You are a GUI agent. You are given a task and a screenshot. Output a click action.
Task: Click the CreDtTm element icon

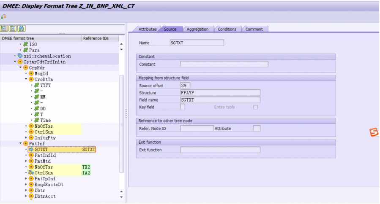(x=31, y=79)
